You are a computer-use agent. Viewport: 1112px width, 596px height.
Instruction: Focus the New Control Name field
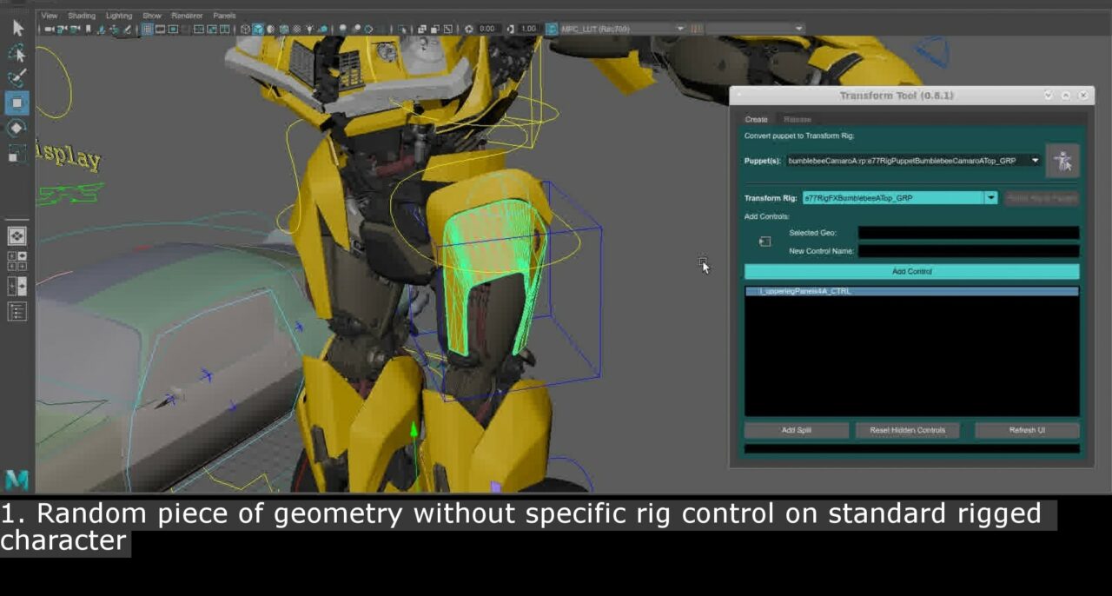969,251
